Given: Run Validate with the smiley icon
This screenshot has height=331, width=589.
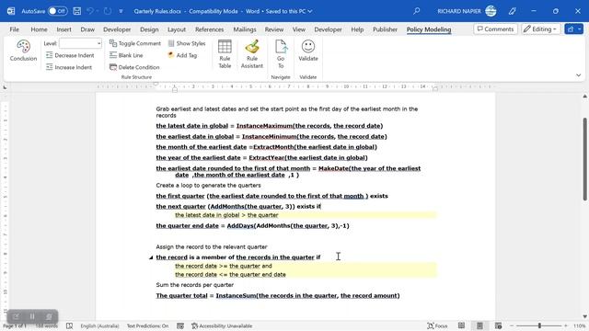Looking at the screenshot, I should tap(308, 51).
